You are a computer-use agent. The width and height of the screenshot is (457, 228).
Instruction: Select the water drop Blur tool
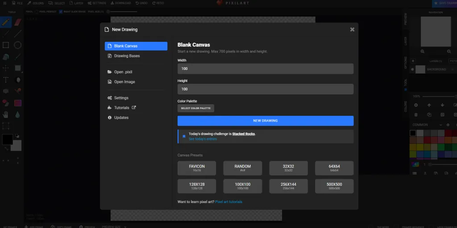[18, 114]
